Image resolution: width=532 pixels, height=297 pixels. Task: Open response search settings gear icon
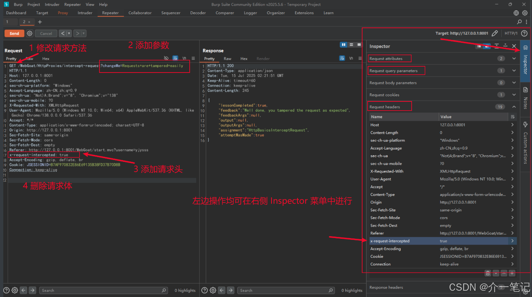(213, 290)
